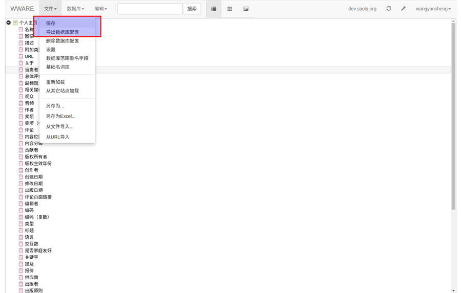Screen dimensions: 461x293
Task: Select the 语言 tree item
Action: click(x=29, y=237)
